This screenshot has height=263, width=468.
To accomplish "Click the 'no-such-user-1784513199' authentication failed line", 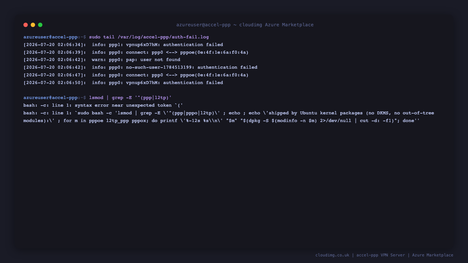I will pyautogui.click(x=140, y=68).
